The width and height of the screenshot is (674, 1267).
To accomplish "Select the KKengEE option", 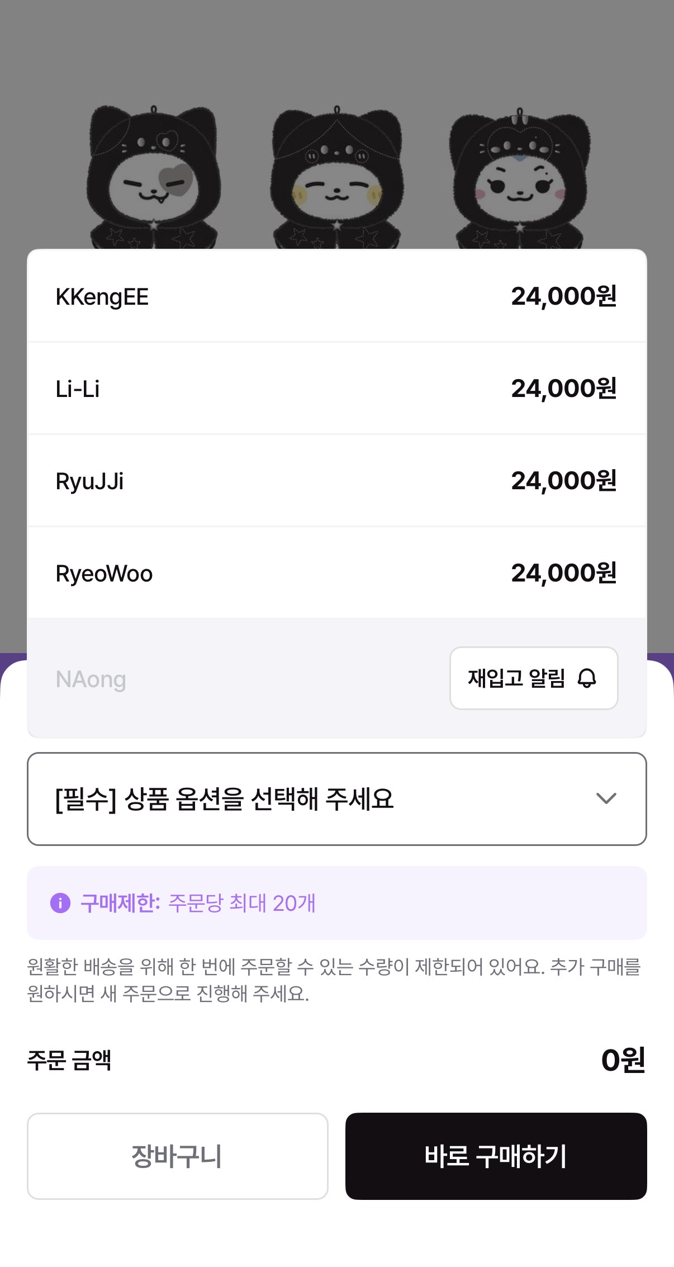I will point(337,296).
